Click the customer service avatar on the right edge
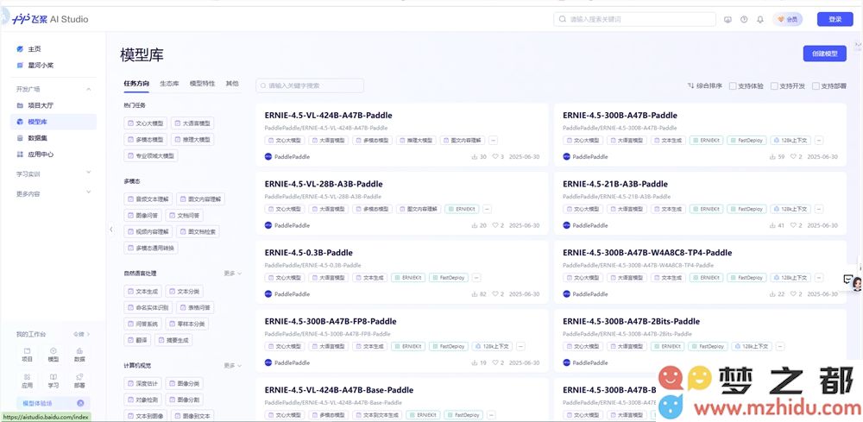Screen dimensions: 863x422 857,283
